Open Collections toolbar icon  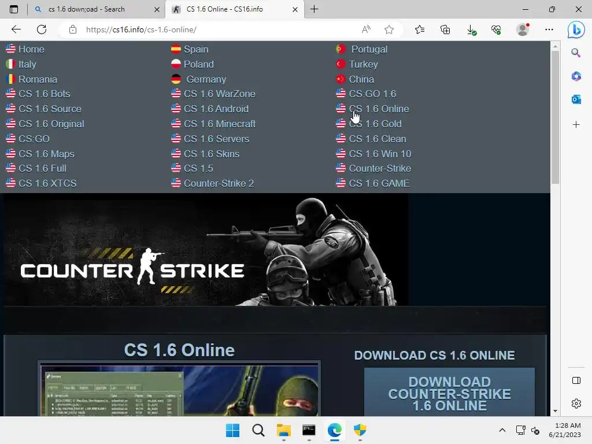click(445, 29)
